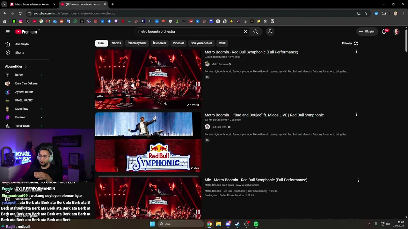Open Ayberk Babur channel
408x229 pixels.
(25, 92)
